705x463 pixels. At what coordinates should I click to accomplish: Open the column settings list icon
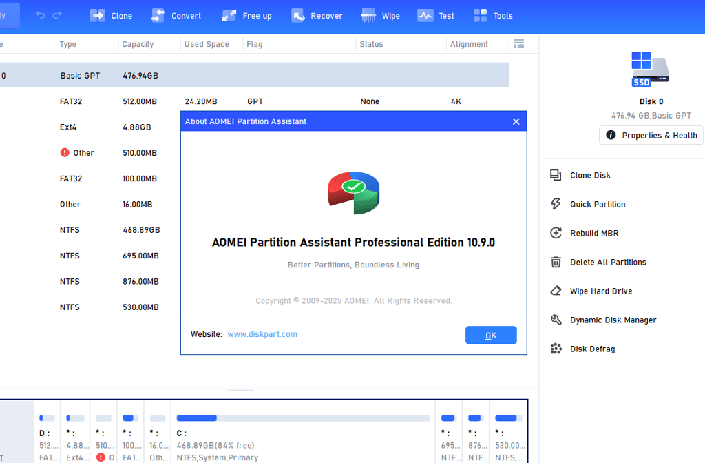(519, 43)
